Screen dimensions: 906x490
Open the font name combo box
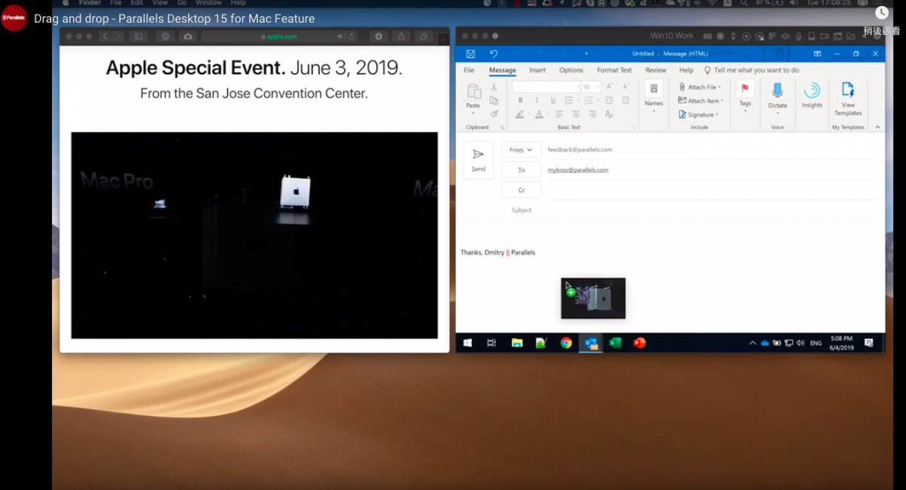click(x=545, y=87)
